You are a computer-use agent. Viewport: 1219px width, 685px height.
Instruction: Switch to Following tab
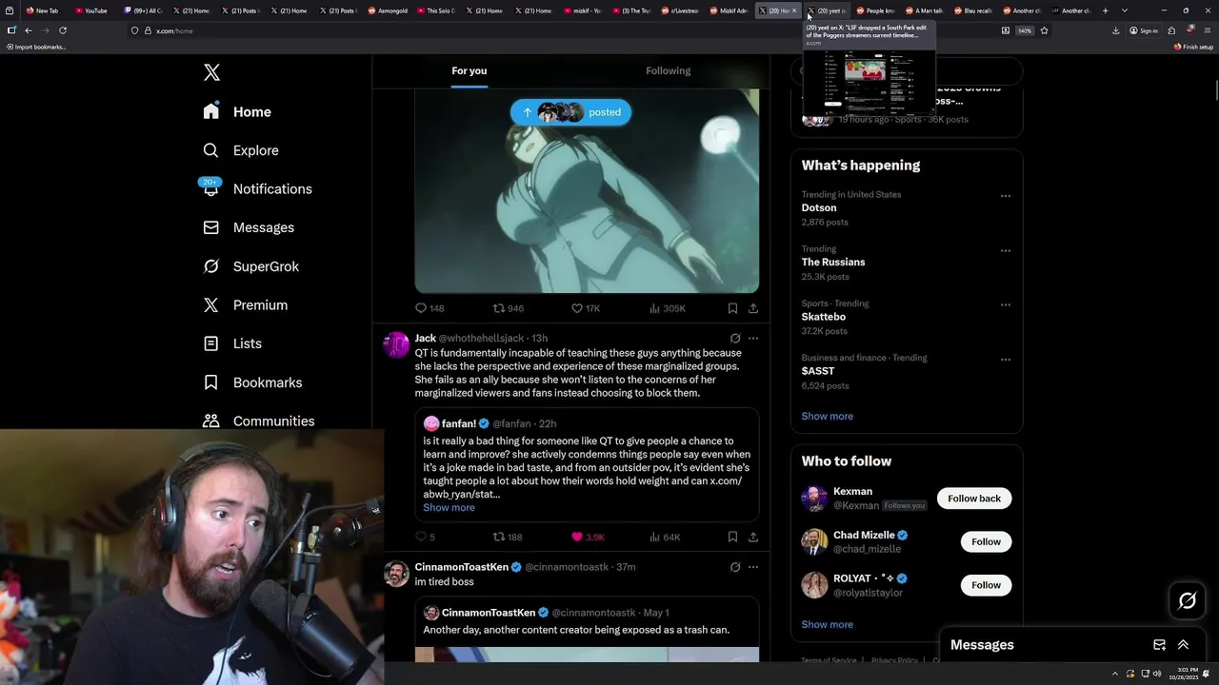coord(669,70)
